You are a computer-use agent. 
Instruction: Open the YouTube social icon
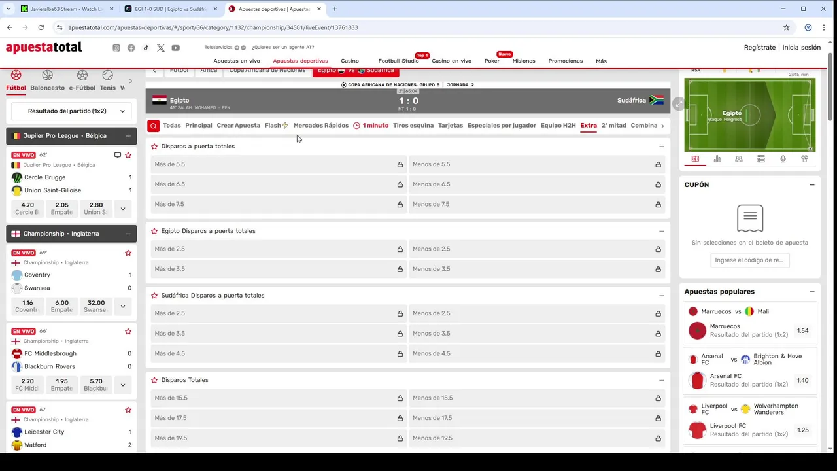[x=176, y=48]
